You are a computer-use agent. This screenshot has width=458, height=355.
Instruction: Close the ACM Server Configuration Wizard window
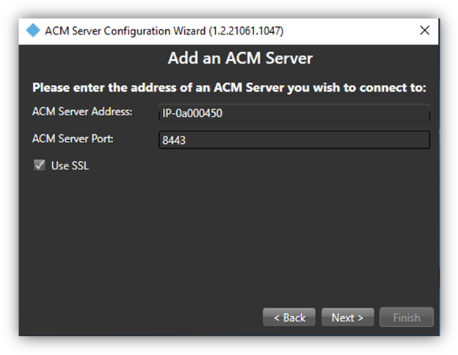pyautogui.click(x=424, y=31)
